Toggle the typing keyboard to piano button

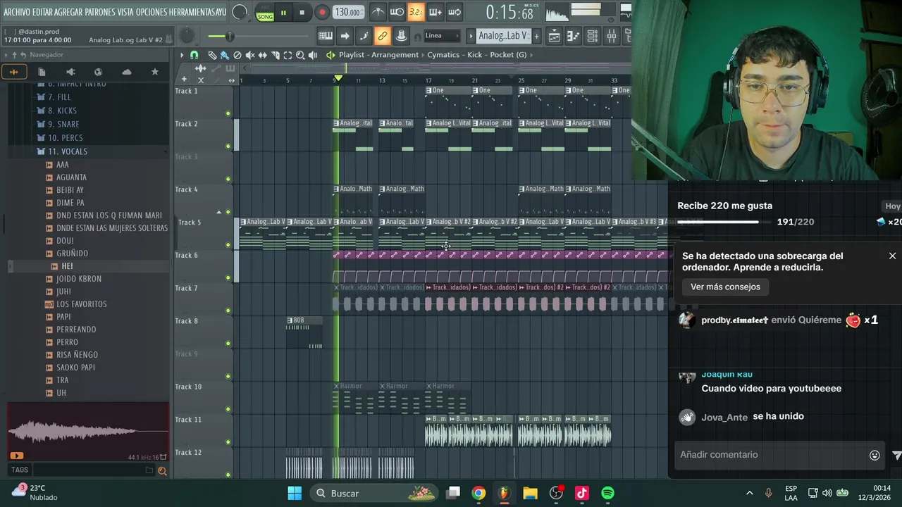[x=326, y=36]
